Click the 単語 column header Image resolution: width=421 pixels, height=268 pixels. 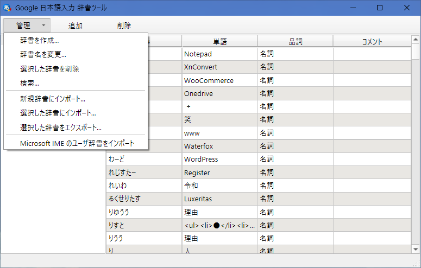[x=219, y=41]
